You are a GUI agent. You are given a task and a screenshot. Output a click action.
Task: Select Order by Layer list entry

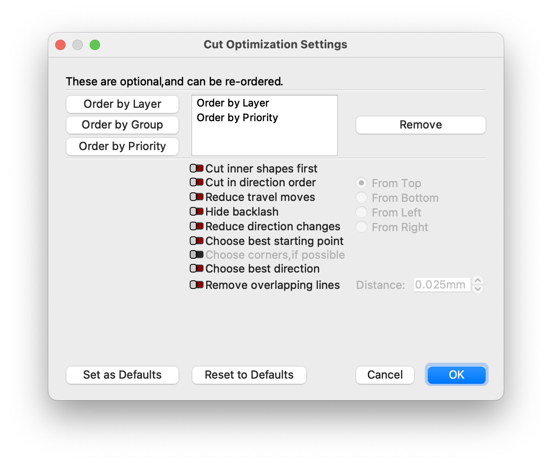coord(233,103)
